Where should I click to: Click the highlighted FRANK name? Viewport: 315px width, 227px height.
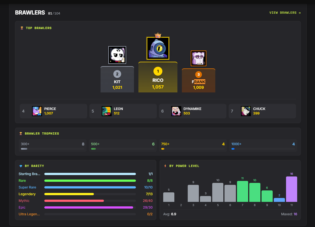point(199,82)
